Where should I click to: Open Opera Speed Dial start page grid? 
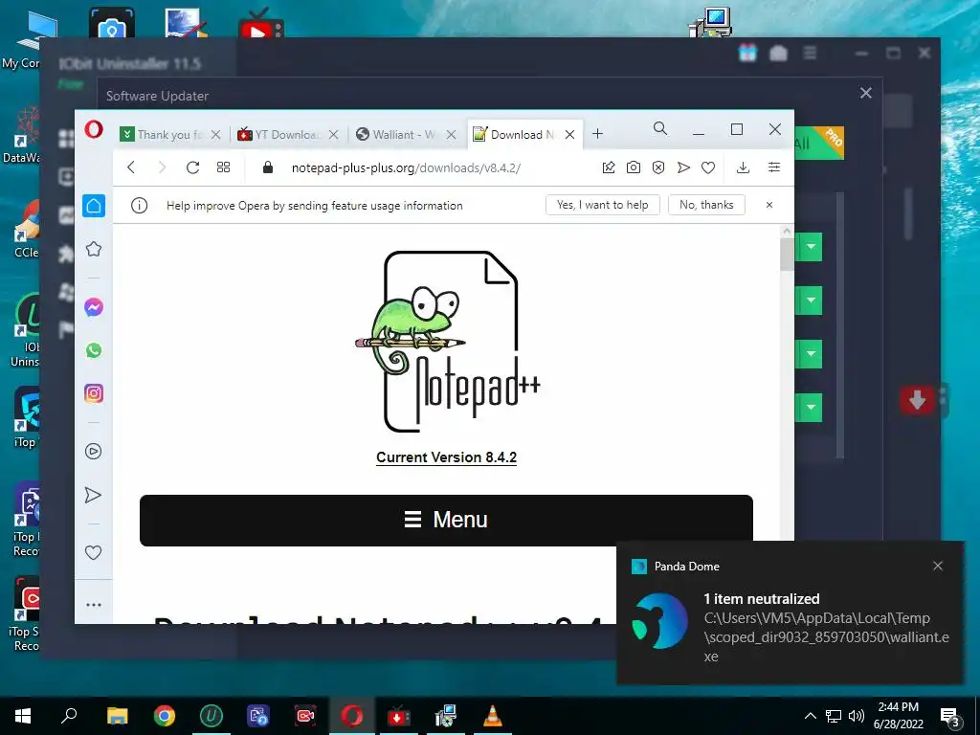(x=223, y=167)
